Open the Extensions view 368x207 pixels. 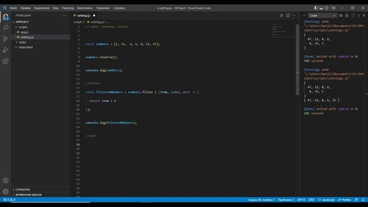point(5,61)
